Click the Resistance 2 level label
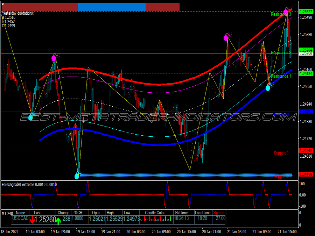315x236 pixels. [x=281, y=52]
